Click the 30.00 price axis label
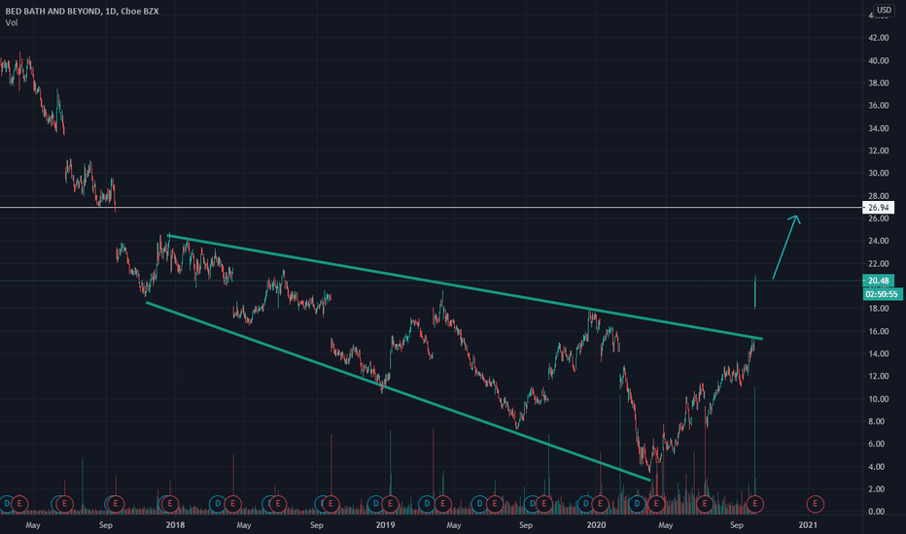Viewport: 906px width, 534px height. (x=878, y=173)
